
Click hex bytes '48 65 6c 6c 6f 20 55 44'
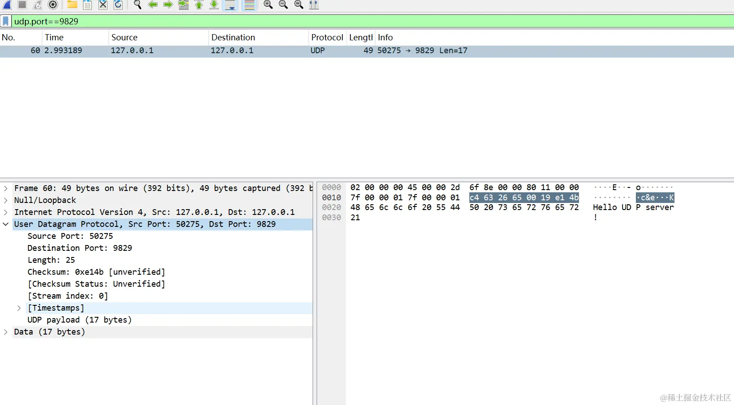tap(405, 207)
